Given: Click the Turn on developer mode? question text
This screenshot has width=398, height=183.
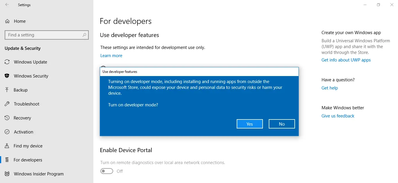Looking at the screenshot, I should coord(133,105).
